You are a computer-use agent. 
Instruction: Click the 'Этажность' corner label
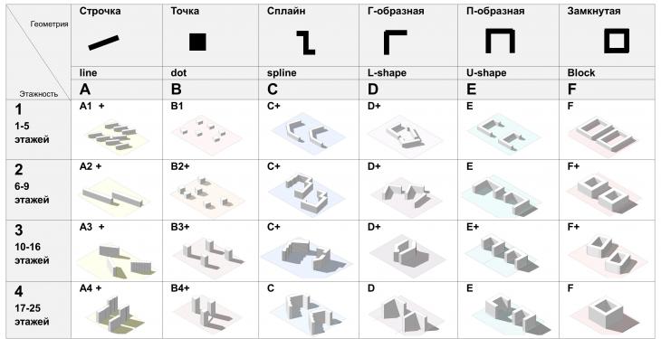pos(39,94)
